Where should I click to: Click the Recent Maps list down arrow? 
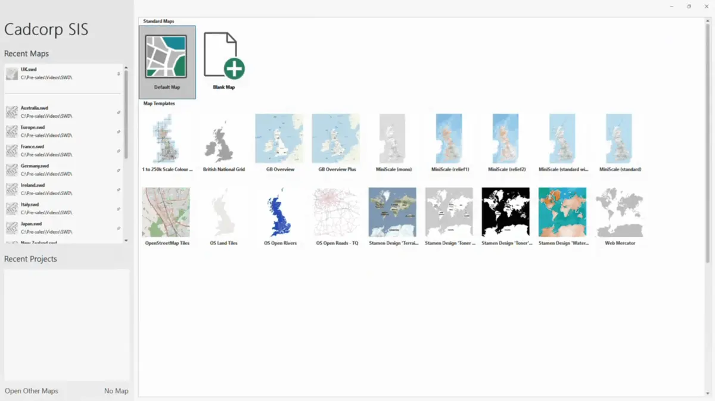point(126,240)
